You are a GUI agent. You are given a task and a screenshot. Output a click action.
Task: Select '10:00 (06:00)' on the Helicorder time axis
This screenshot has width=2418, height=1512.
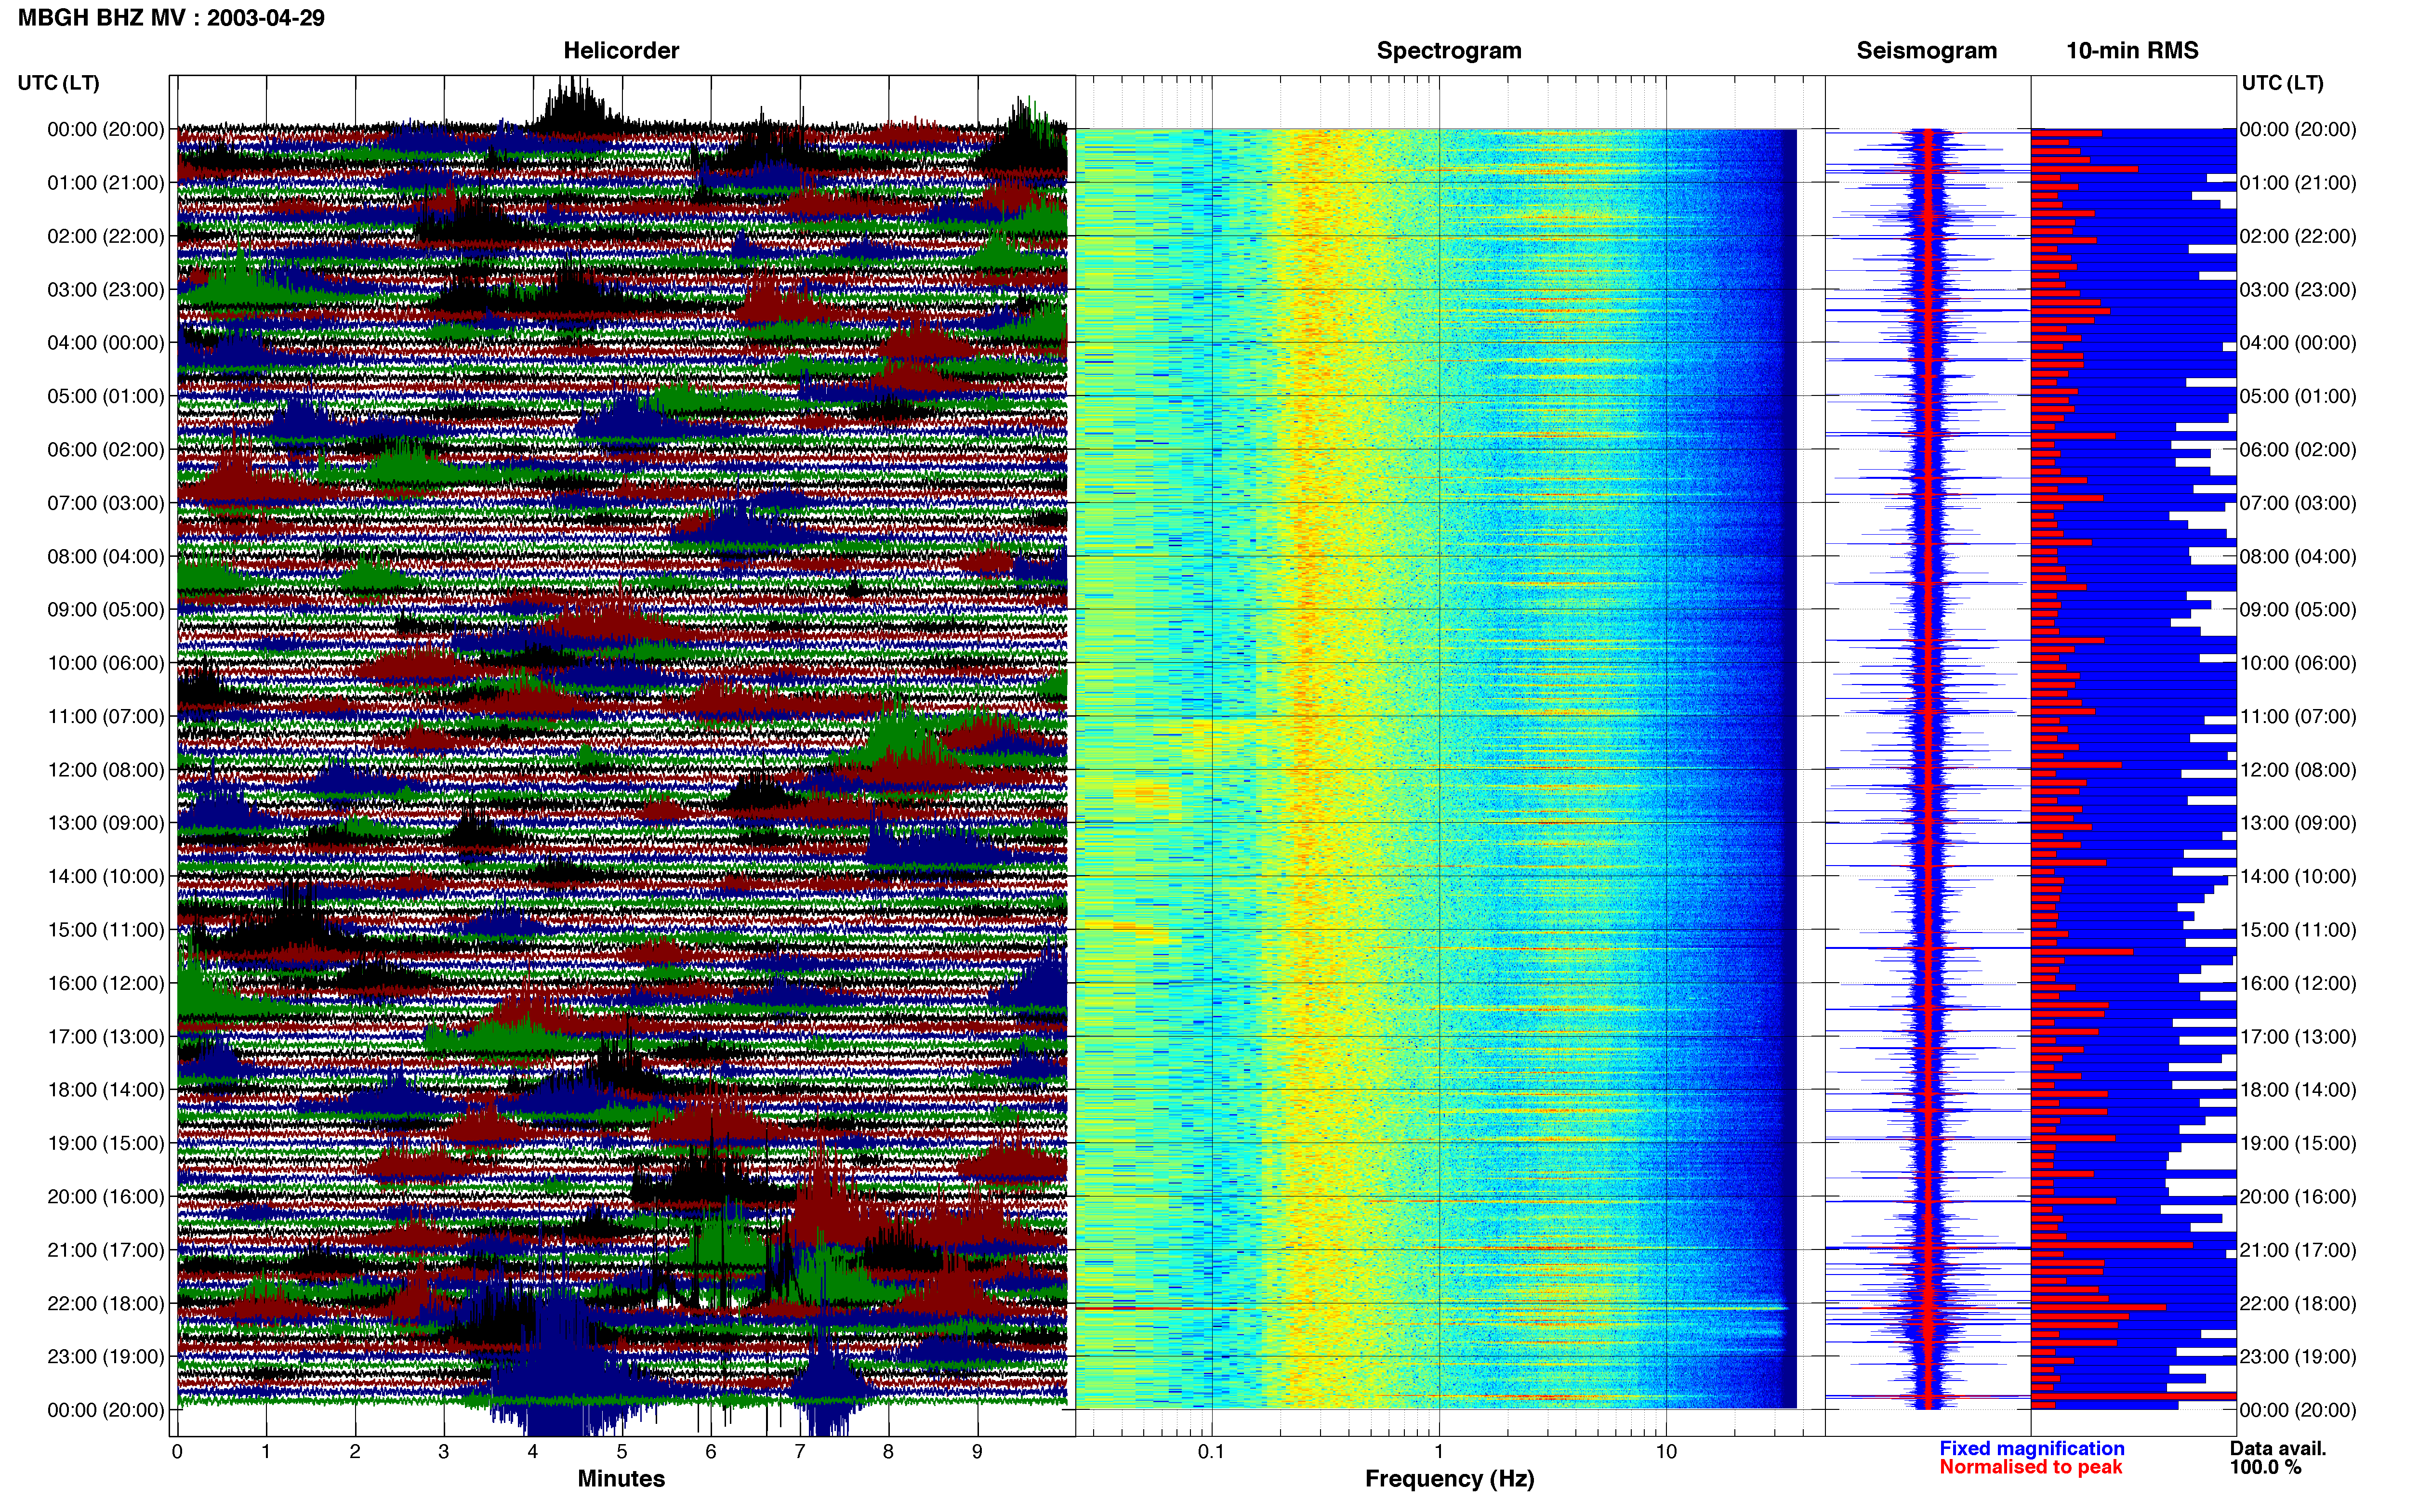106,663
